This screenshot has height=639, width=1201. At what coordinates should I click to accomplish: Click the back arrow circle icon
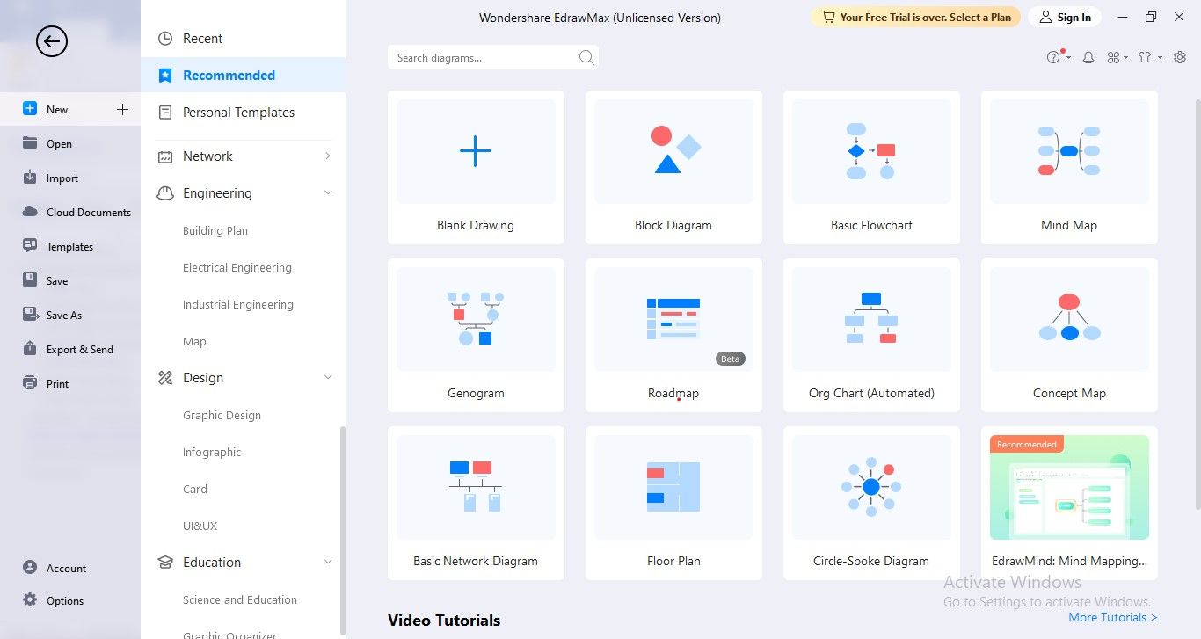coord(52,41)
